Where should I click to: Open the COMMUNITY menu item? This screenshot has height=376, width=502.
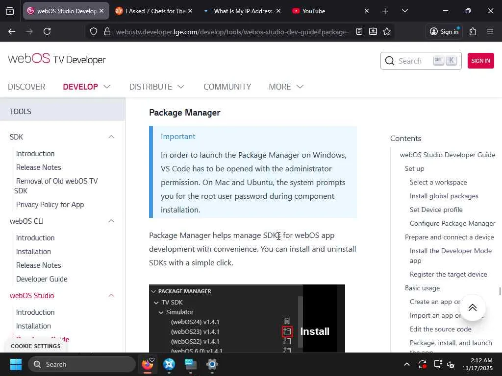(227, 87)
